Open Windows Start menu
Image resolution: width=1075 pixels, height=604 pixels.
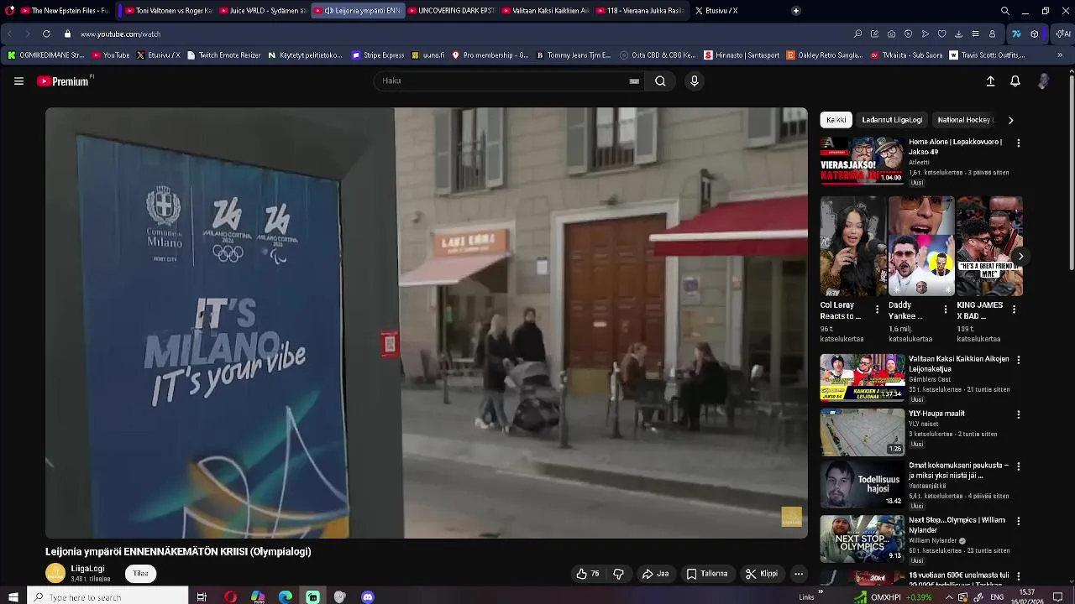(13, 596)
